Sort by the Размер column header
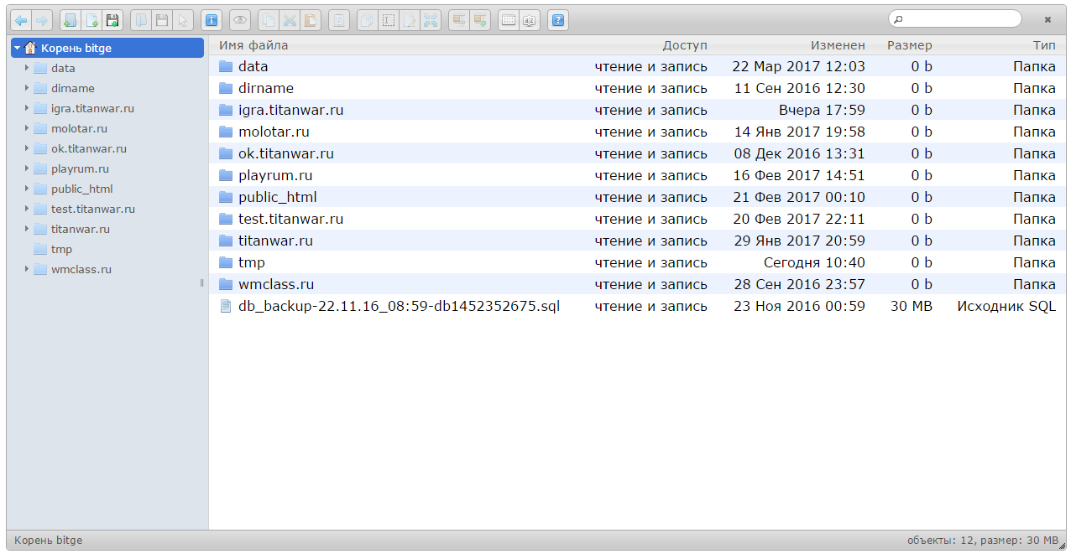 (909, 45)
